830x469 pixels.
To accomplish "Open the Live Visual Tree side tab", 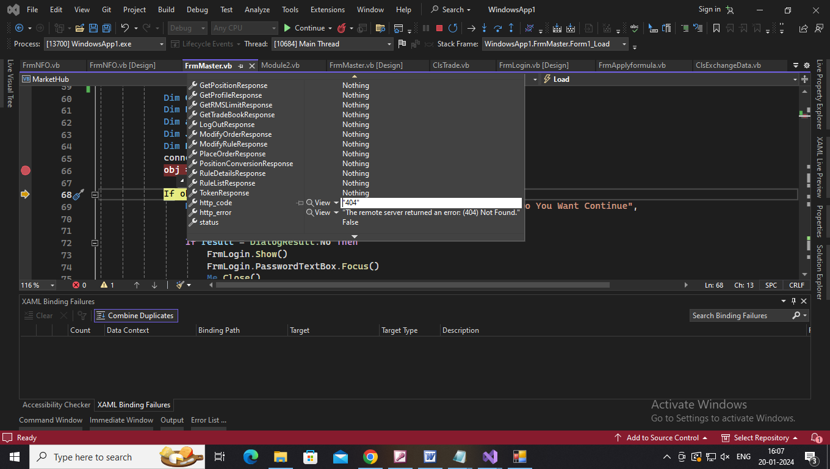I will 10,84.
